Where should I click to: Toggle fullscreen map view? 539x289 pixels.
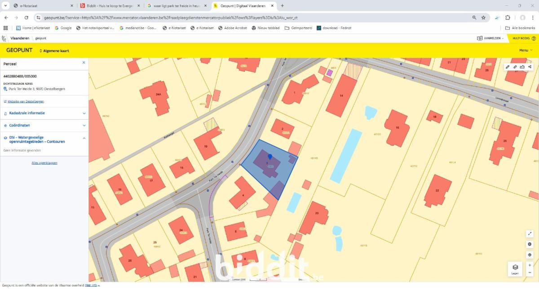530,233
